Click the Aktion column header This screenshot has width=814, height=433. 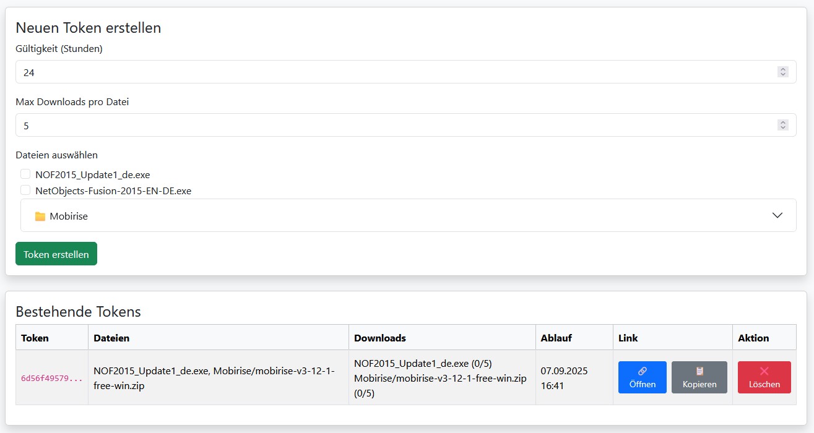pyautogui.click(x=753, y=338)
